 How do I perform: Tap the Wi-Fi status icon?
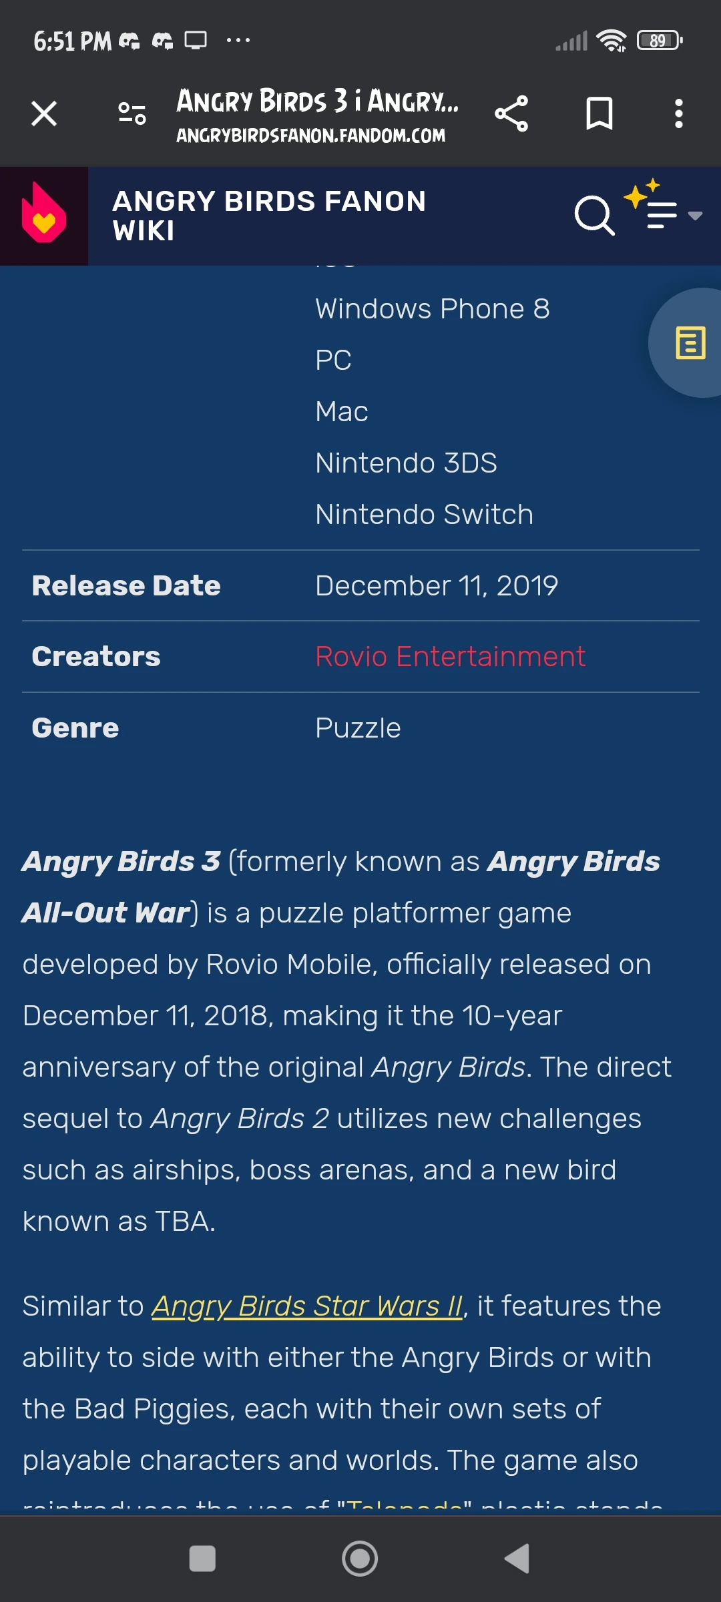[x=612, y=41]
